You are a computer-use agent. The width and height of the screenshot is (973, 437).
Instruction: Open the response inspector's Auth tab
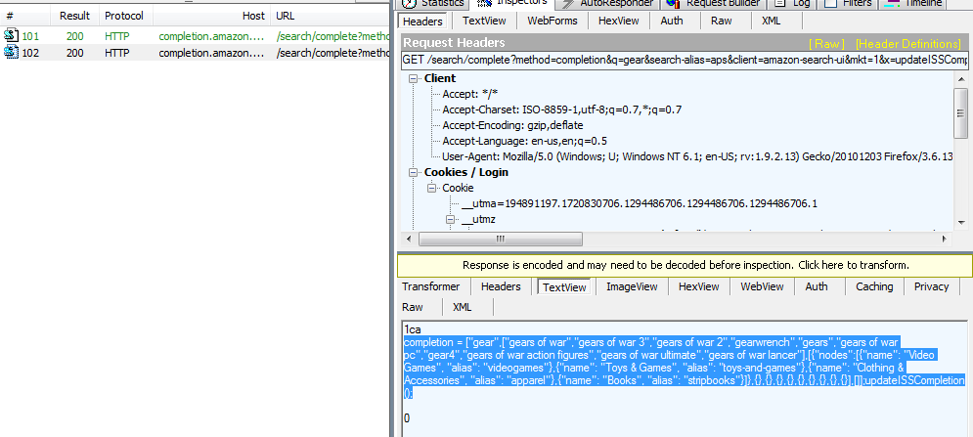[816, 286]
